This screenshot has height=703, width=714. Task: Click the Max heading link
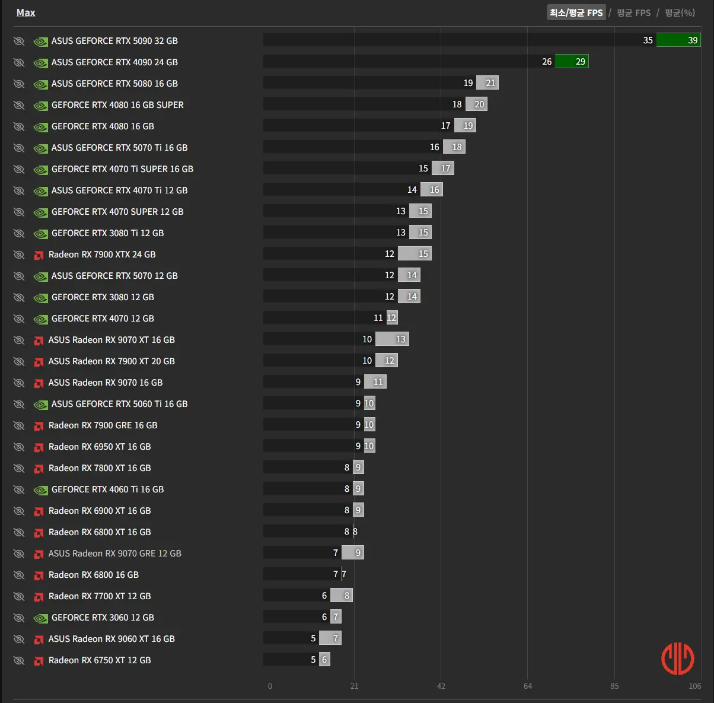point(26,12)
